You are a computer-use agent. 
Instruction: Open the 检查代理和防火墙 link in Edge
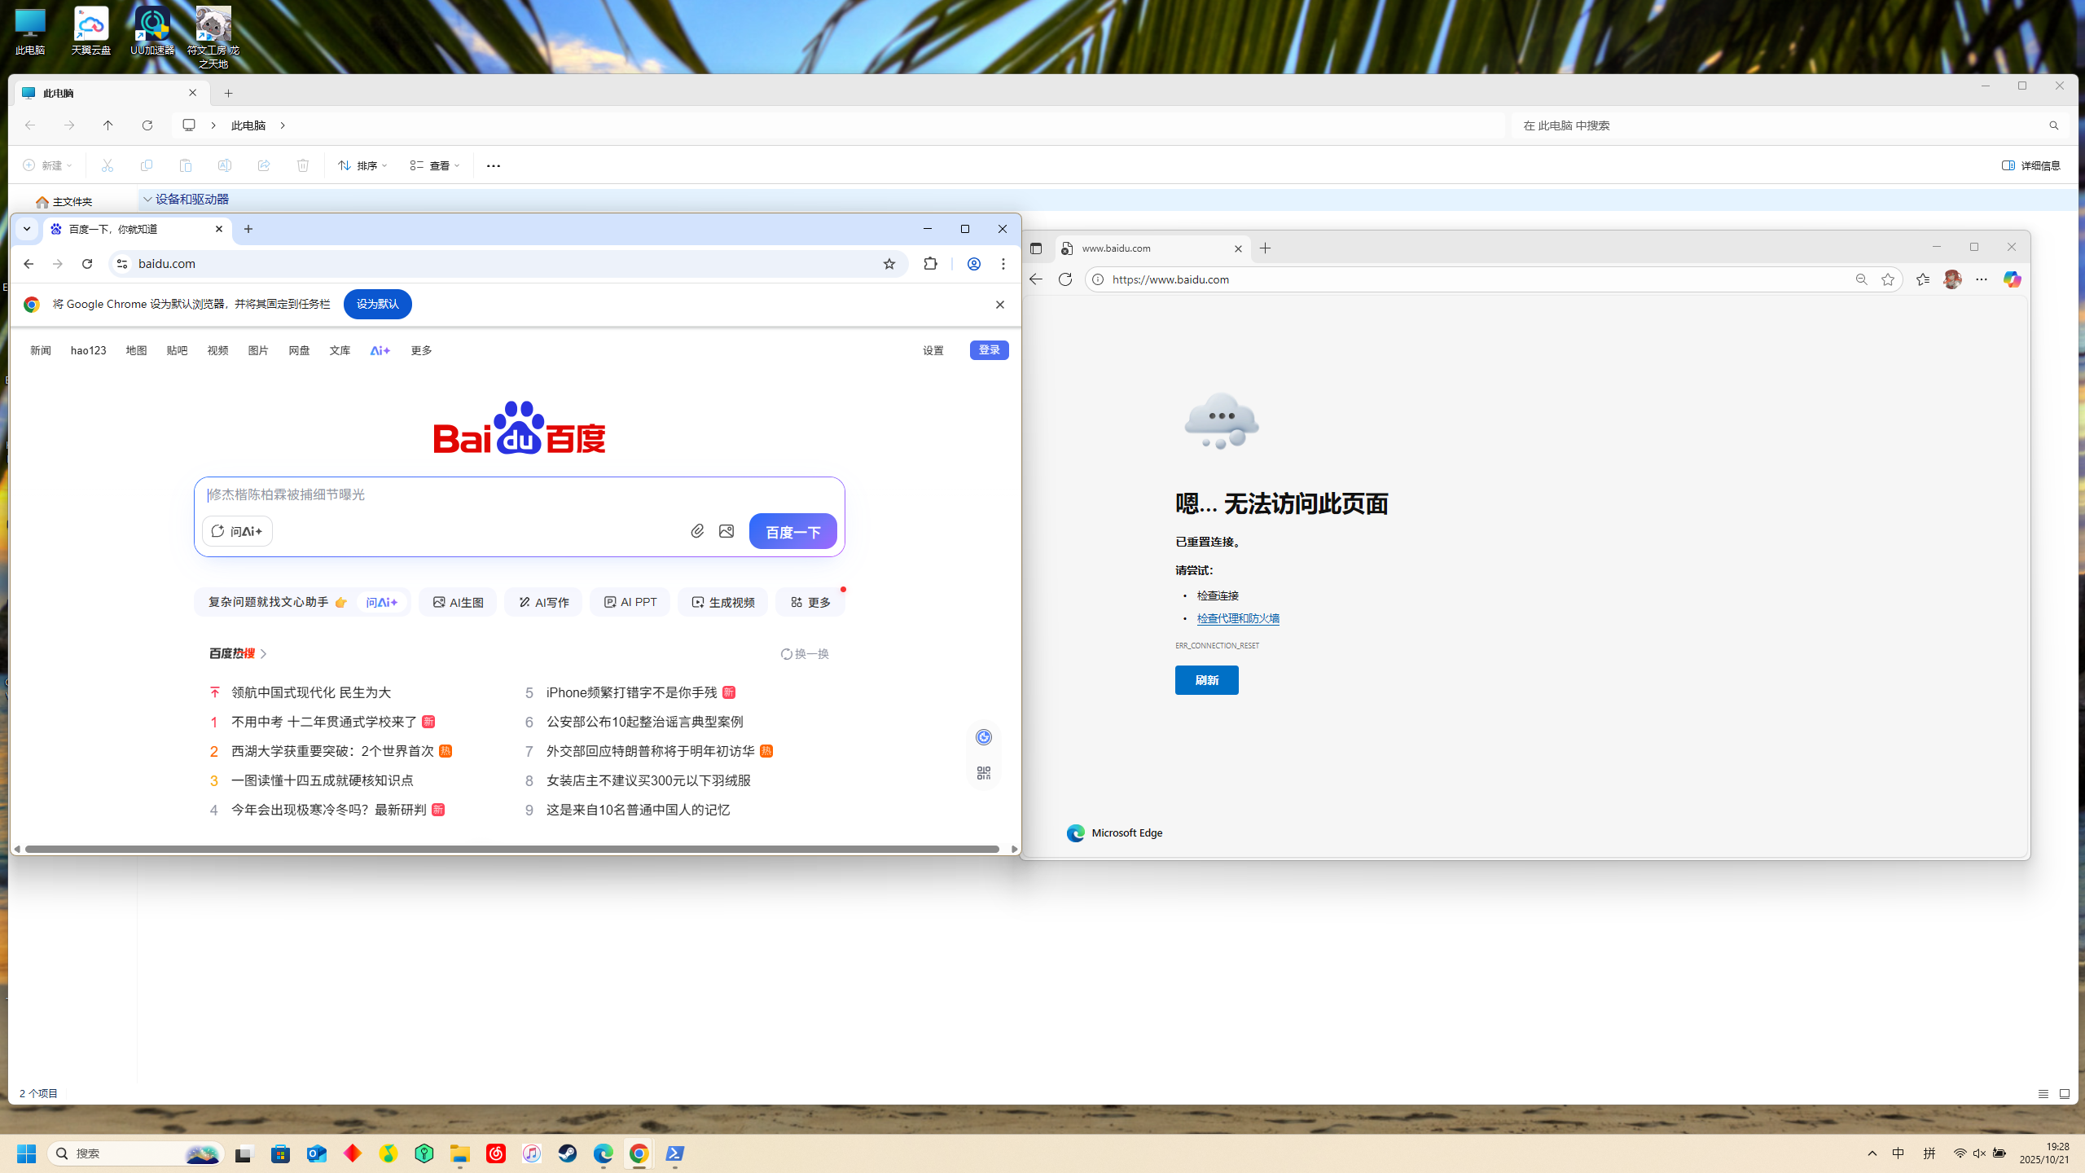(x=1237, y=617)
